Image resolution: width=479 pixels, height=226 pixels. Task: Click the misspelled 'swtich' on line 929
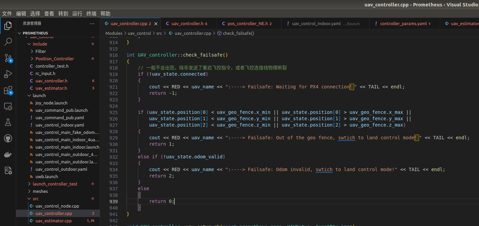pyautogui.click(x=346, y=138)
